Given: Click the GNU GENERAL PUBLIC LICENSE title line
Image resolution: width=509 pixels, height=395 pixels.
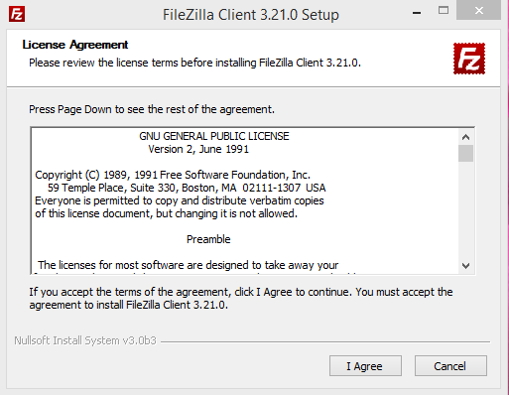Looking at the screenshot, I should click(214, 136).
